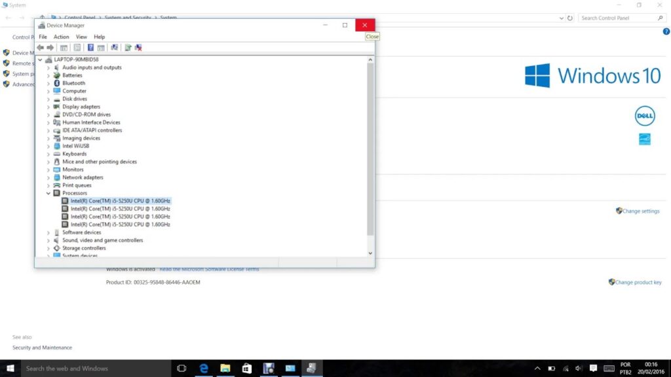Click the Show/Hide Action Pane toolbar icon

click(101, 47)
